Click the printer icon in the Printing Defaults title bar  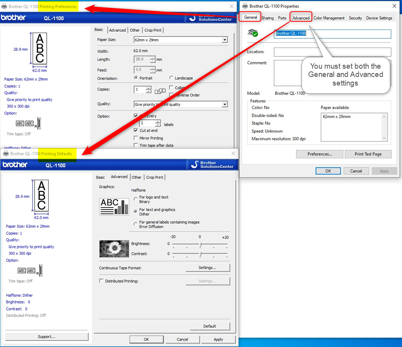[6, 153]
